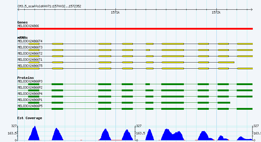Viewport: 261px width, 142px height.
Task: Click the short fifth green block of MELO3C024866P3
Action: tap(148, 84)
